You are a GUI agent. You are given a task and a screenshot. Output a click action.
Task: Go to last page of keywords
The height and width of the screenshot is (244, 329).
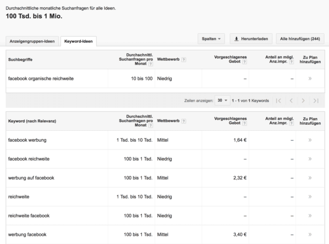pos(316,101)
